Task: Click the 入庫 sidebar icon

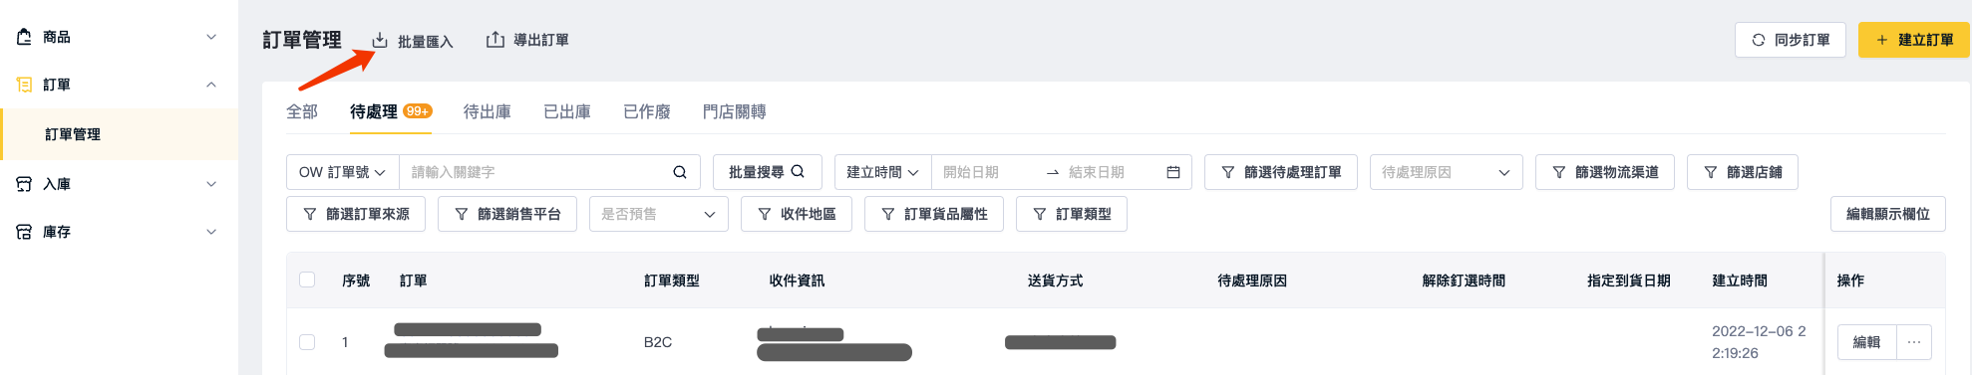Action: pyautogui.click(x=24, y=184)
